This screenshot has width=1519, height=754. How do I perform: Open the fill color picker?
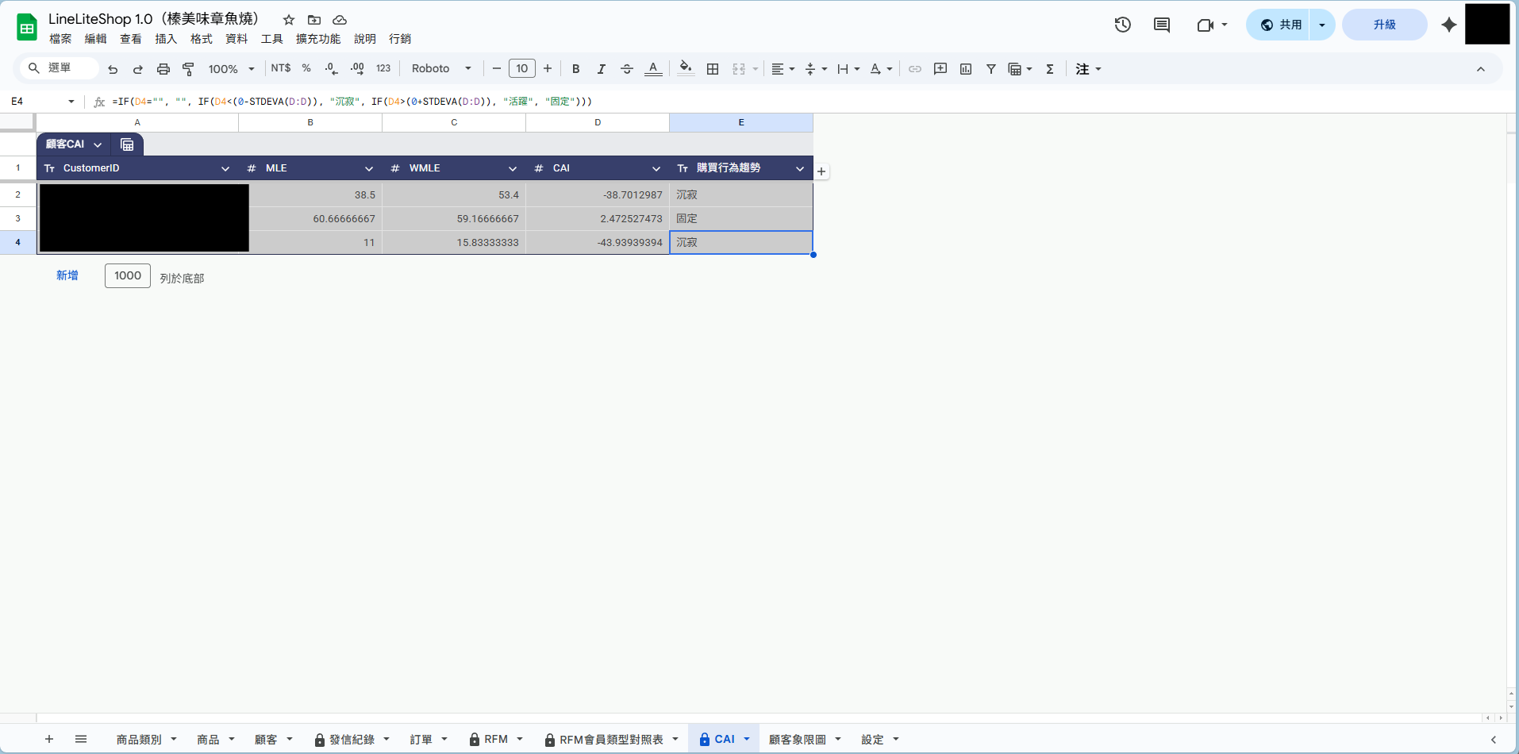(686, 69)
